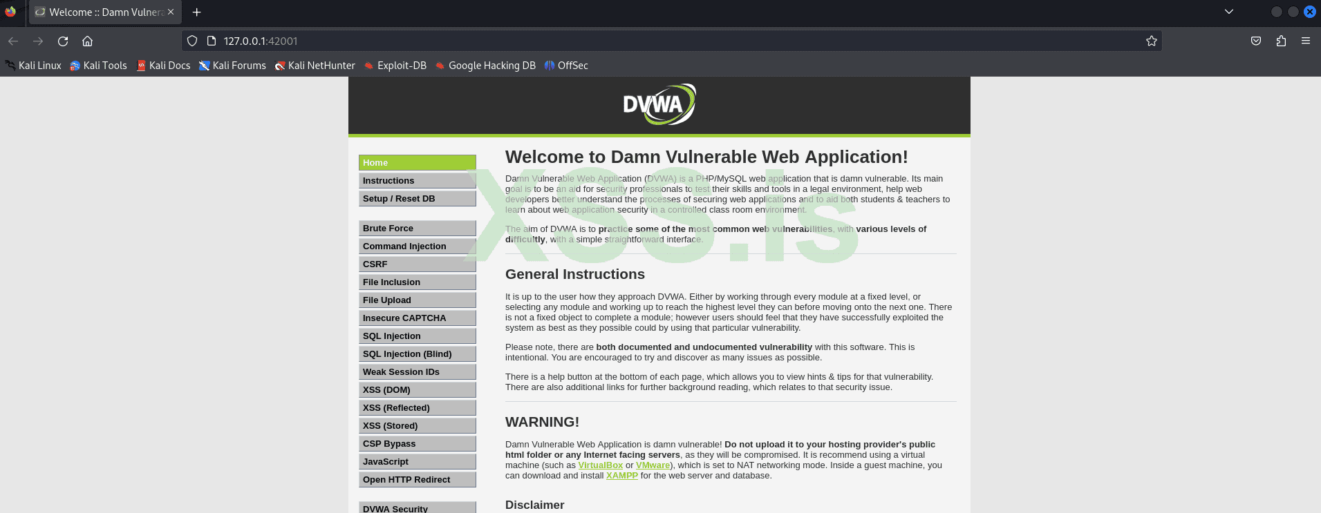Image resolution: width=1321 pixels, height=513 pixels.
Task: Open the Kali Docs bookmark
Action: [x=163, y=66]
